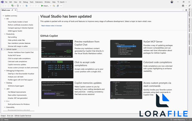Open the Open File dropdown arrow
This screenshot has width=192, height=121.
point(20,6)
